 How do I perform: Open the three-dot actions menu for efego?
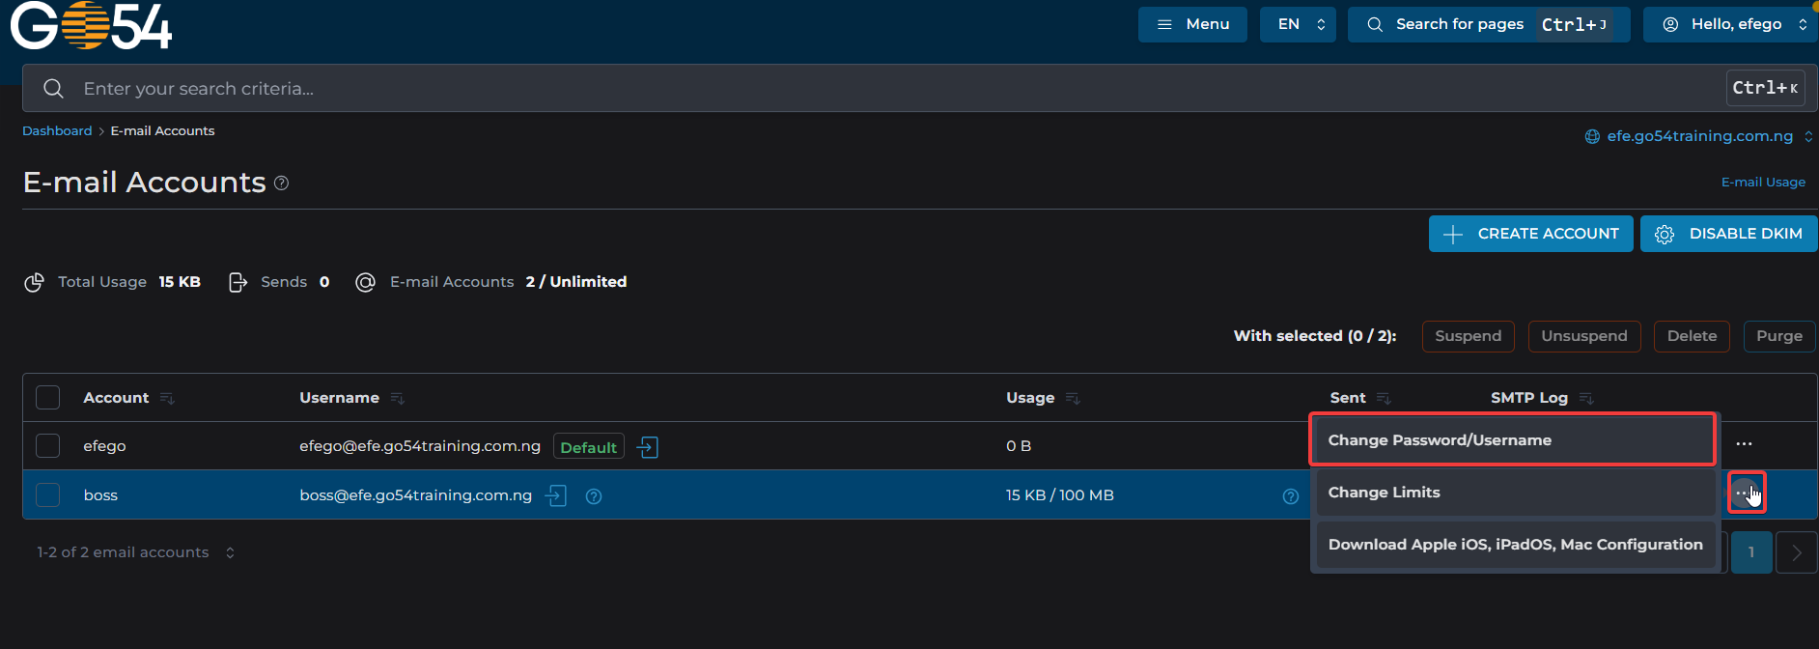point(1743,444)
